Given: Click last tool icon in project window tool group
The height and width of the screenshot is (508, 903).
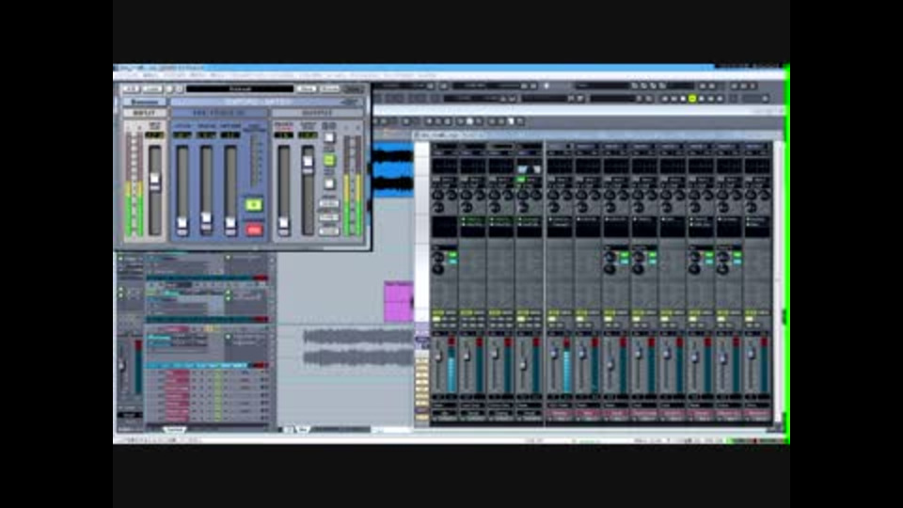Looking at the screenshot, I should pyautogui.click(x=520, y=121).
